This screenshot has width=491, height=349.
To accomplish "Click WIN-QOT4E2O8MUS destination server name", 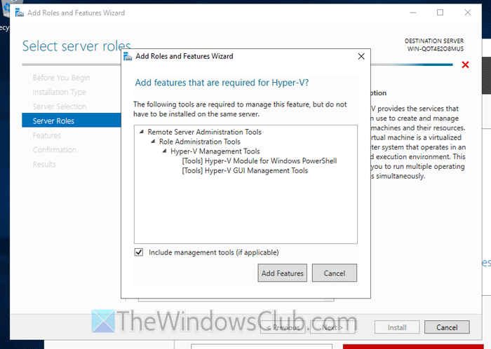I will click(x=436, y=49).
